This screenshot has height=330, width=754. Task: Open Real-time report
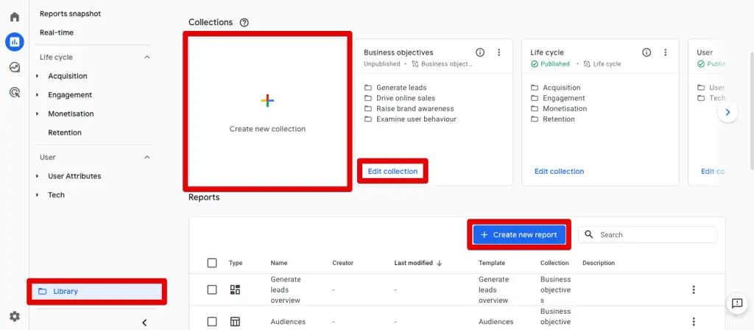click(x=57, y=32)
